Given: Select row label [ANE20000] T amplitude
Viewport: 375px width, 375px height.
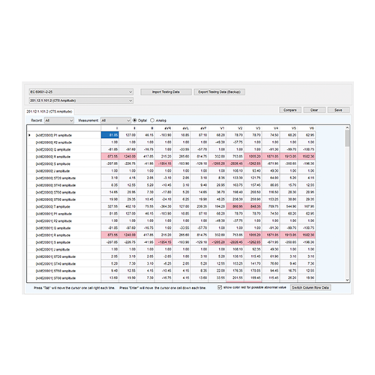Looking at the screenshot, I should (53, 207).
